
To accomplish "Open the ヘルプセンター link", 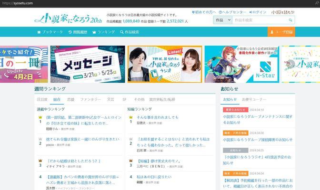I will pyautogui.click(x=232, y=12).
